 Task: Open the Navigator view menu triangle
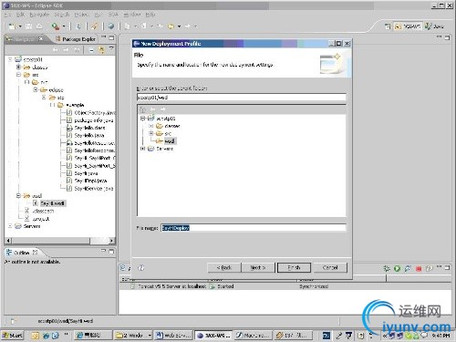click(x=111, y=48)
